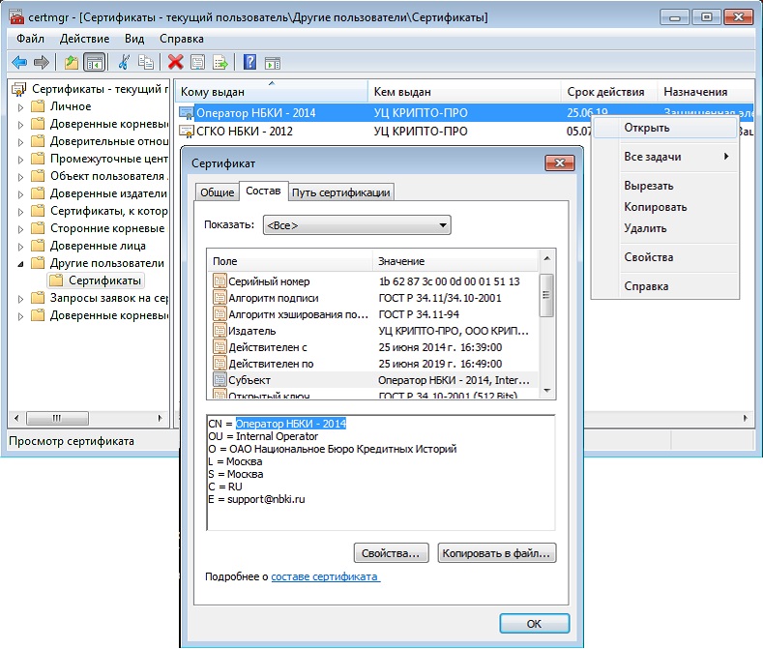Expand the Сторонние корневые tree node
This screenshot has width=763, height=649.
coord(20,229)
